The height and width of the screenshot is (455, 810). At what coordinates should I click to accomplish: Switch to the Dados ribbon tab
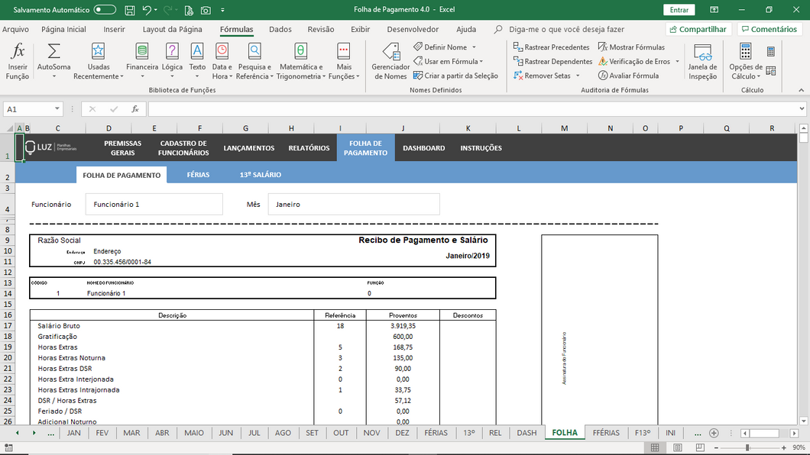tap(280, 29)
